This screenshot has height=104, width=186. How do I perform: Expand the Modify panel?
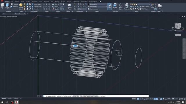(59, 11)
